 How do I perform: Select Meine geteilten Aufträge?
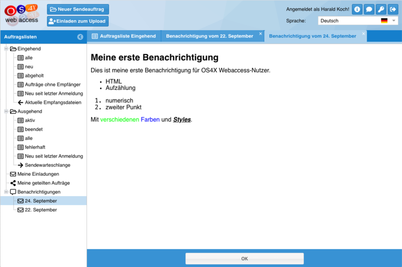[x=43, y=183]
